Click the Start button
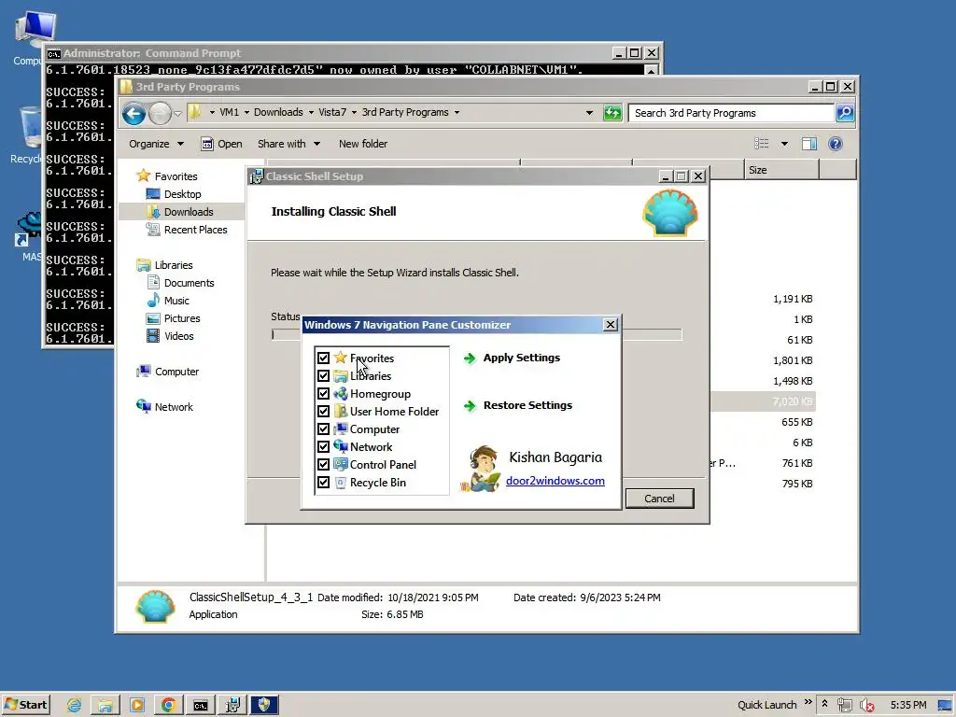The width and height of the screenshot is (956, 717). pyautogui.click(x=26, y=705)
